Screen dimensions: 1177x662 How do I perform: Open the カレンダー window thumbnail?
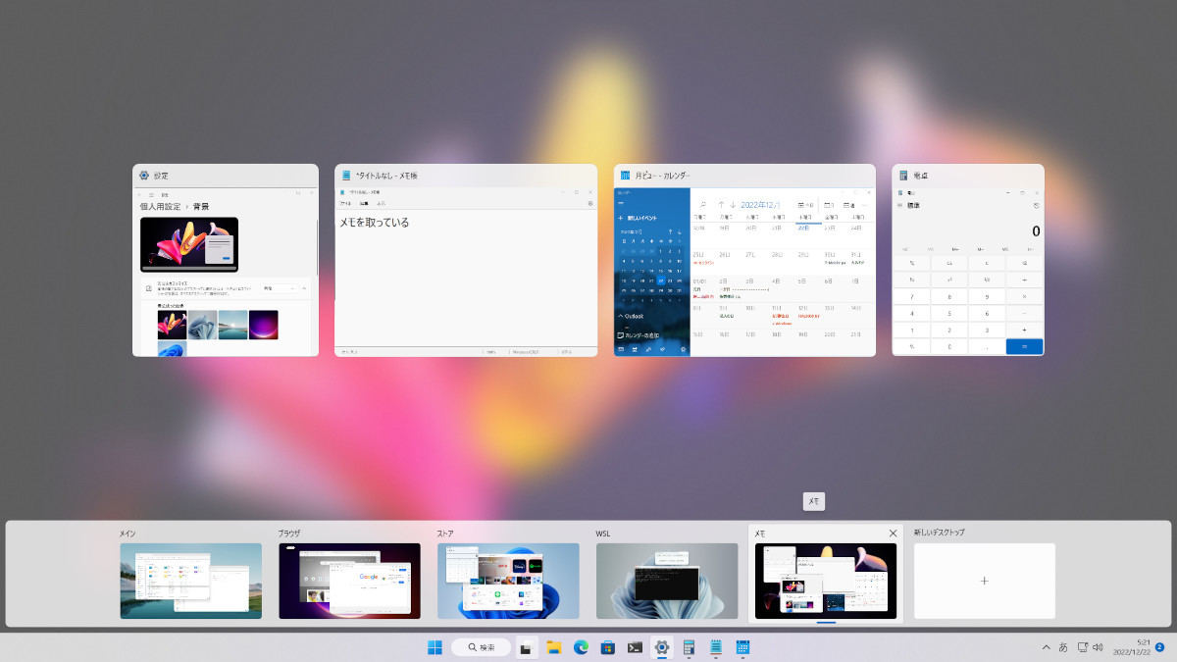pos(744,260)
